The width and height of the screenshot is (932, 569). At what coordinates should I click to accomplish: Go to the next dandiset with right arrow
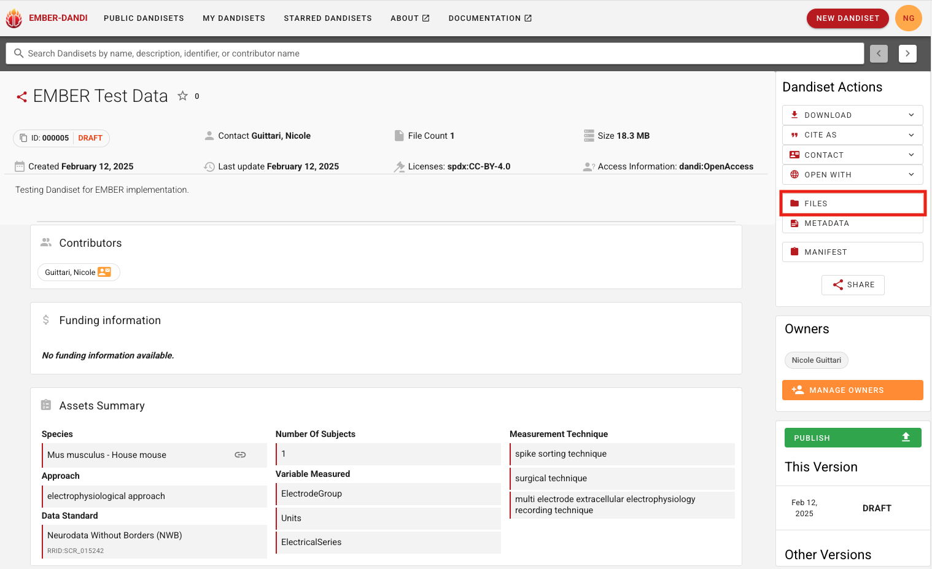907,53
